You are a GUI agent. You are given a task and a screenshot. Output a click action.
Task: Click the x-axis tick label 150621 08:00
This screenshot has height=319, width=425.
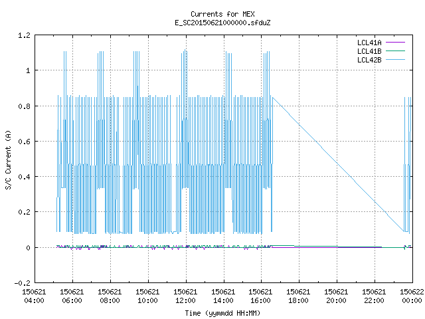(110, 296)
